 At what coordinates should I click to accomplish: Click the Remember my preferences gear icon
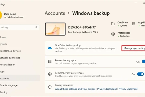click(x=50, y=74)
